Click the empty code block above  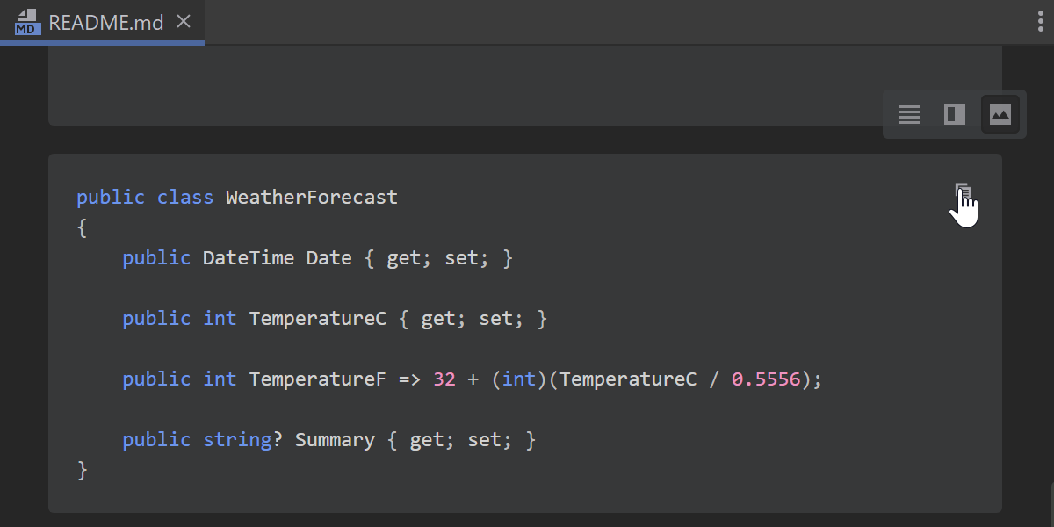524,86
